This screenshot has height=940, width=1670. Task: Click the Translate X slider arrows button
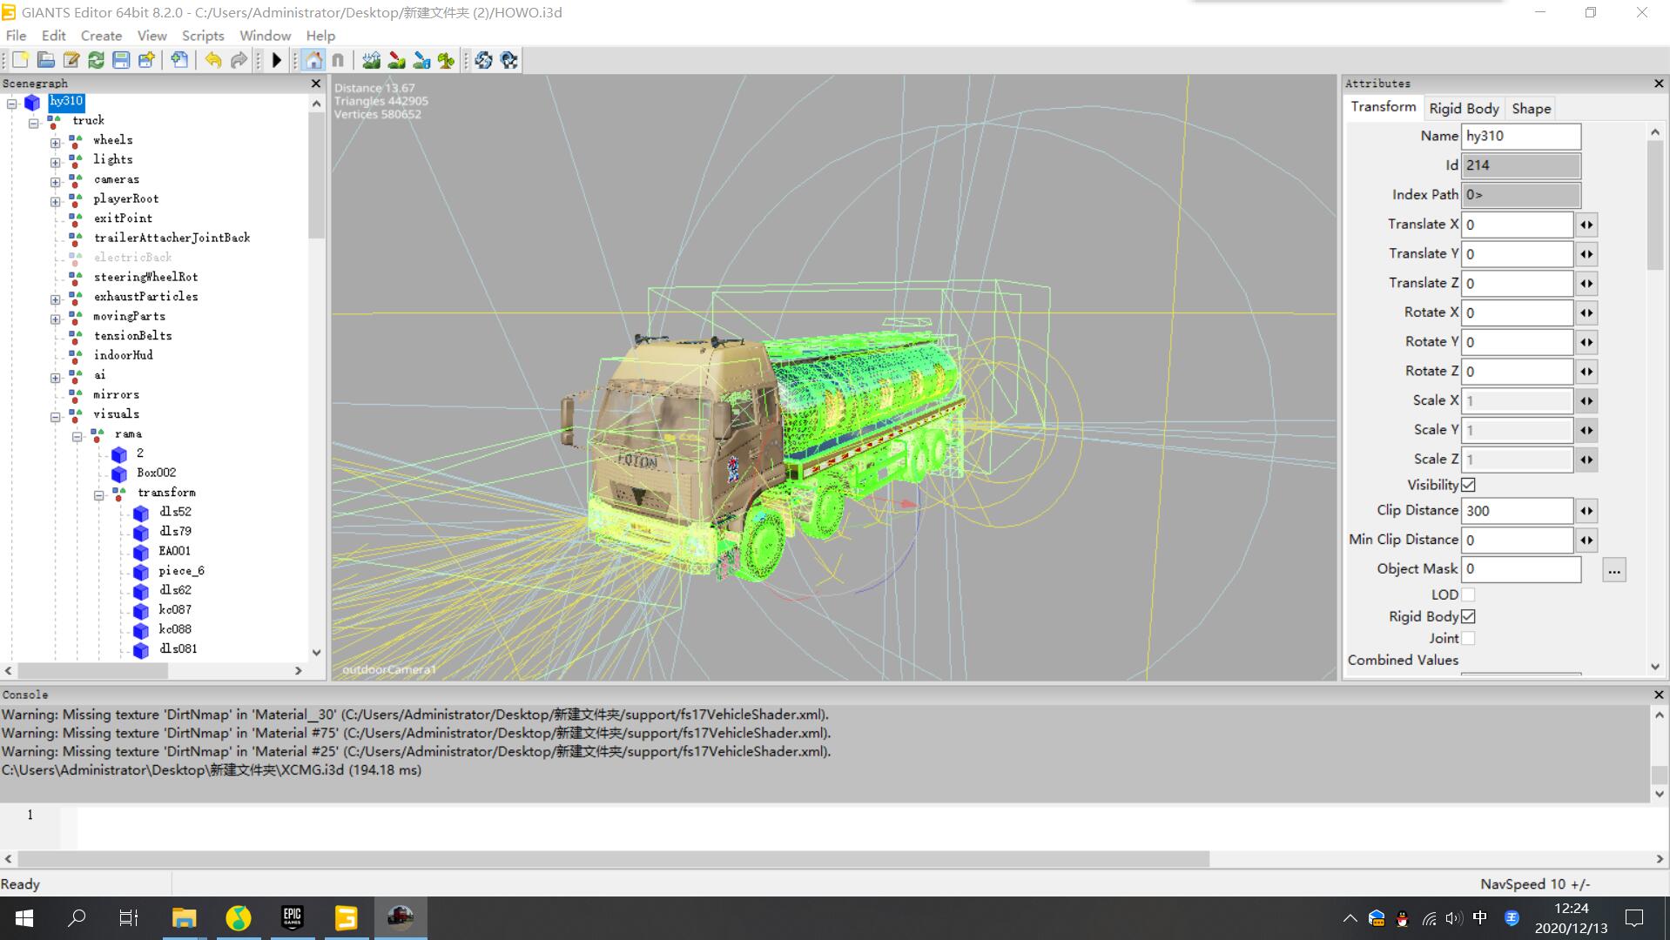tap(1586, 225)
